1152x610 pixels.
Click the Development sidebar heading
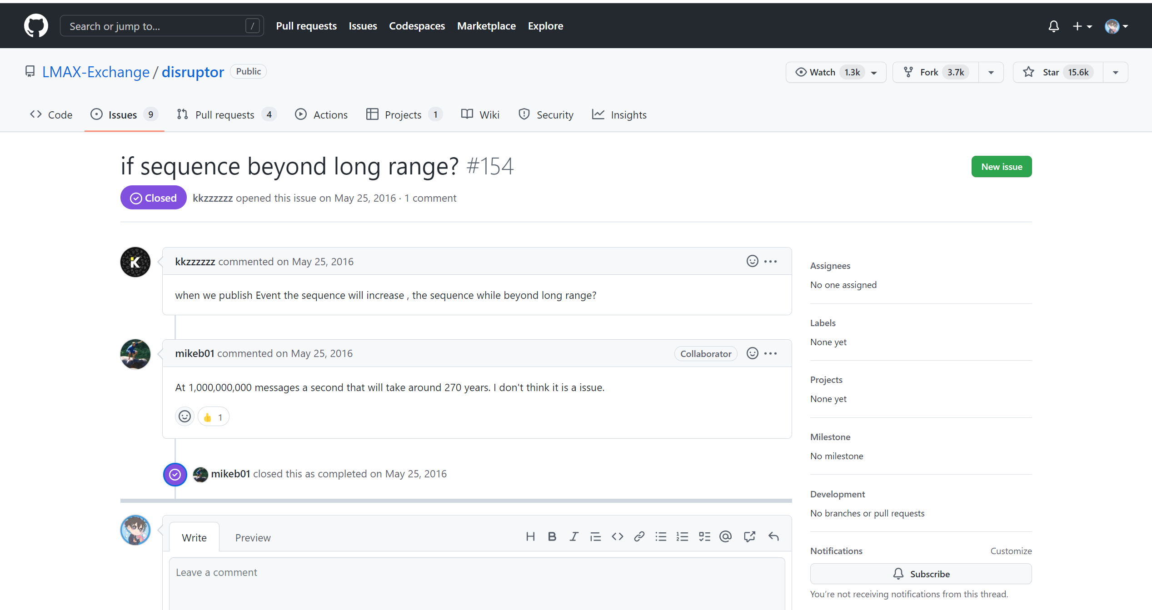pyautogui.click(x=837, y=494)
